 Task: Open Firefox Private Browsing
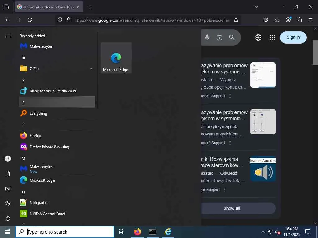(57, 147)
